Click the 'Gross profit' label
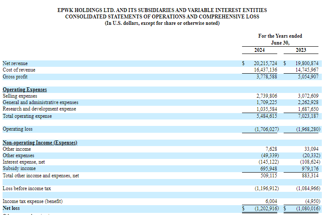 tap(15, 77)
